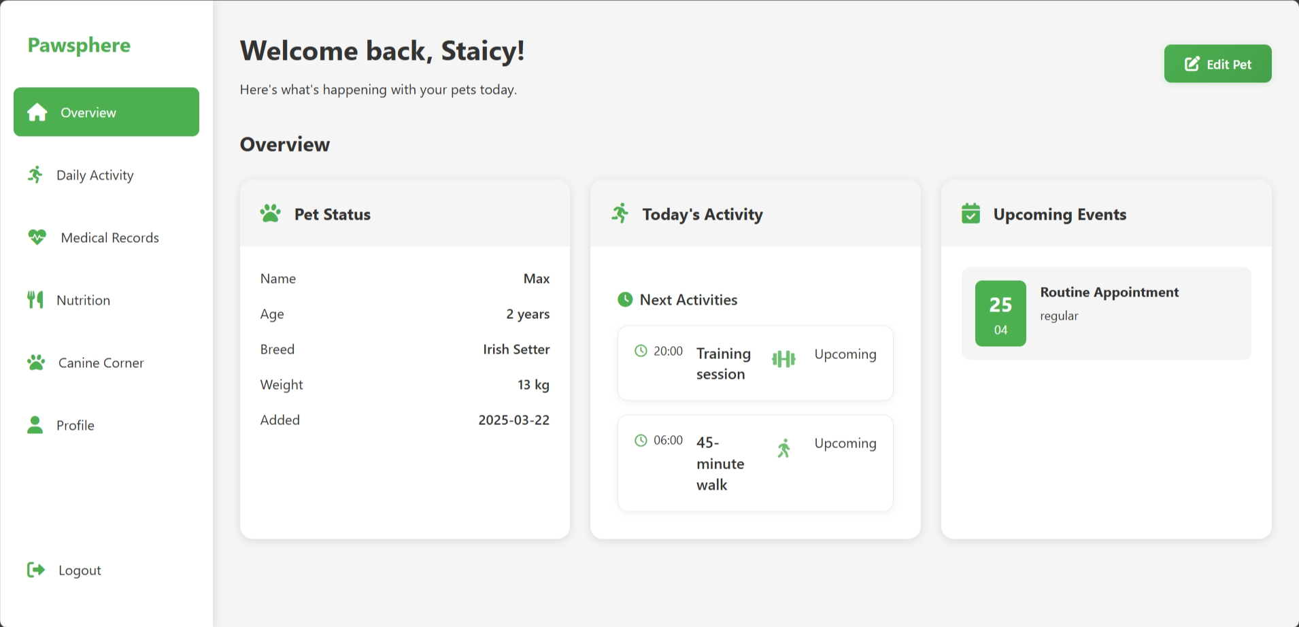Screen dimensions: 1299x627
Task: Click the Pawsphere logo text
Action: [x=78, y=45]
